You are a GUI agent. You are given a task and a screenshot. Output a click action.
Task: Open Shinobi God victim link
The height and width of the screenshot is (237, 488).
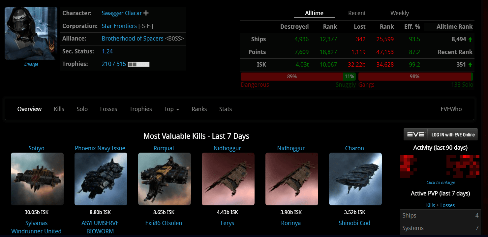coord(354,223)
